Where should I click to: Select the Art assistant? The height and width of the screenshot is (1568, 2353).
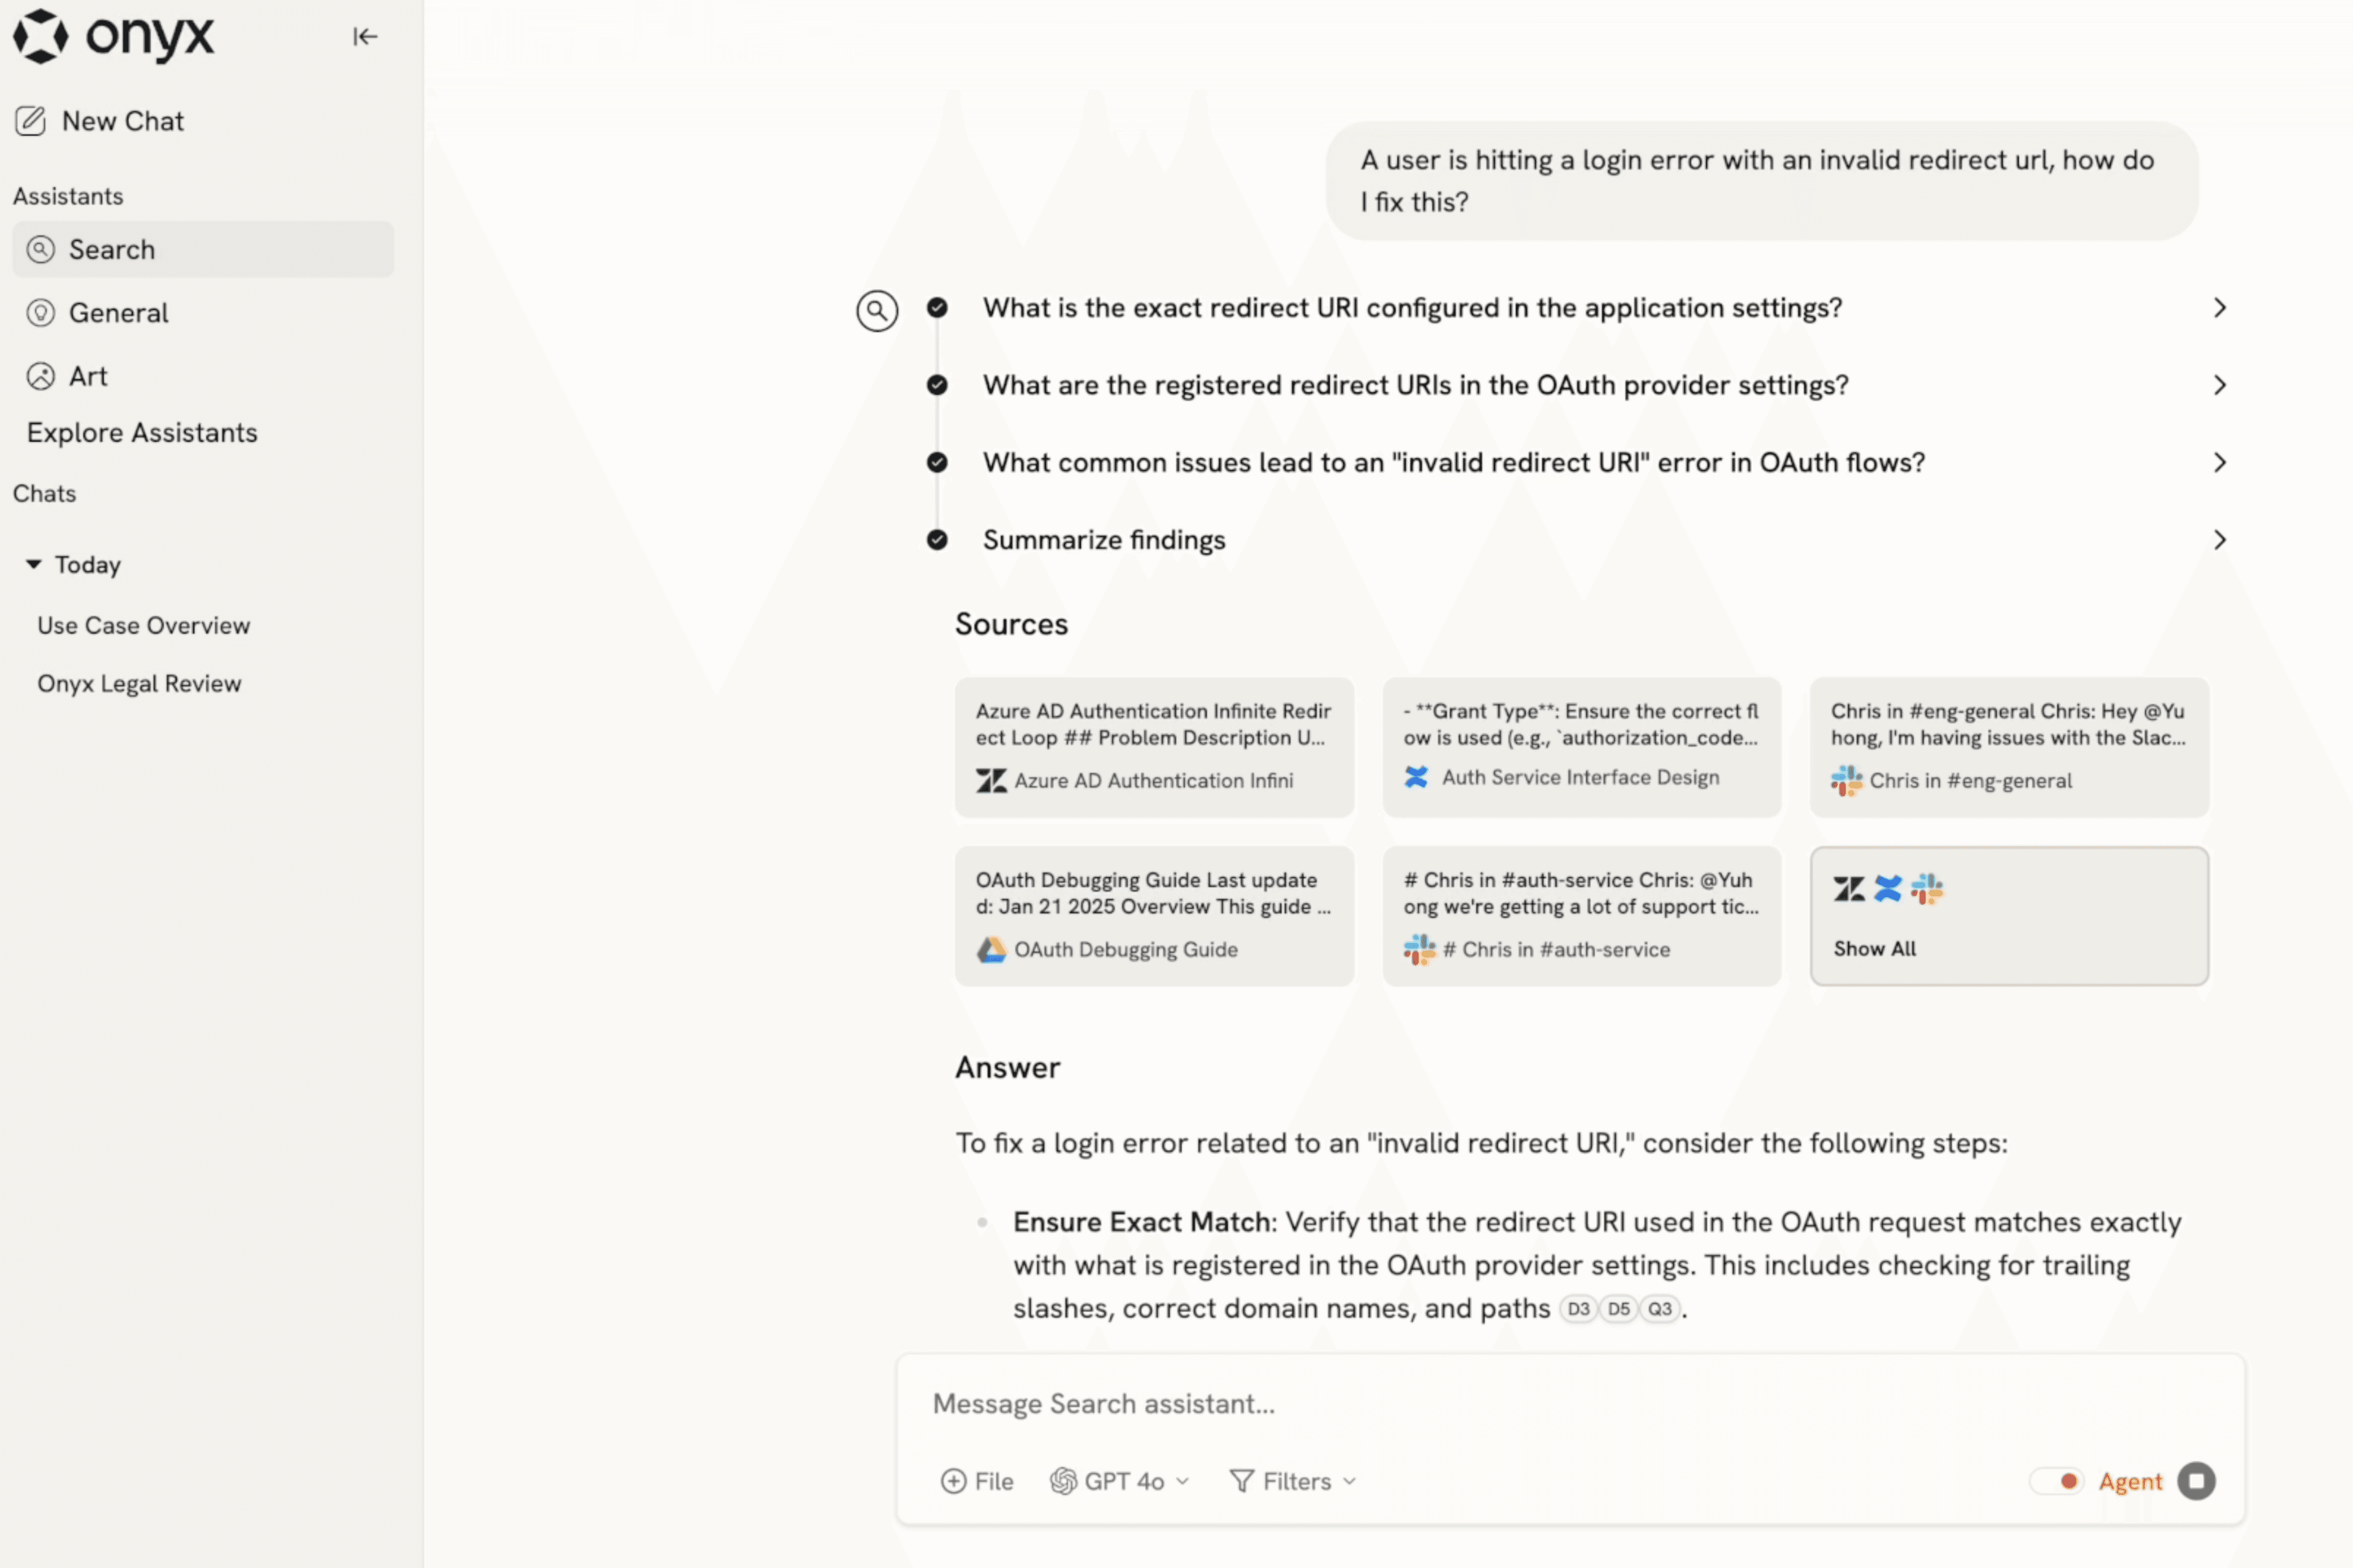pos(88,376)
